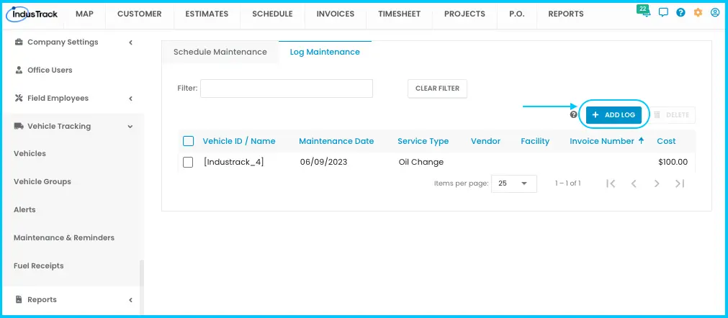Switch to the Schedule Maintenance tab
The height and width of the screenshot is (318, 728).
click(220, 52)
